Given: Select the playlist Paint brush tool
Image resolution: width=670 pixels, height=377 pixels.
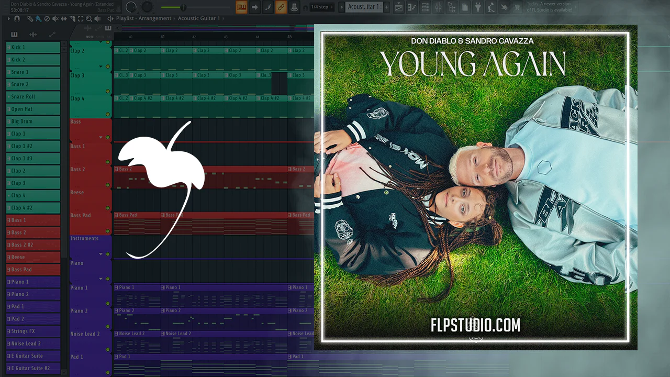Looking at the screenshot, I should 39,18.
